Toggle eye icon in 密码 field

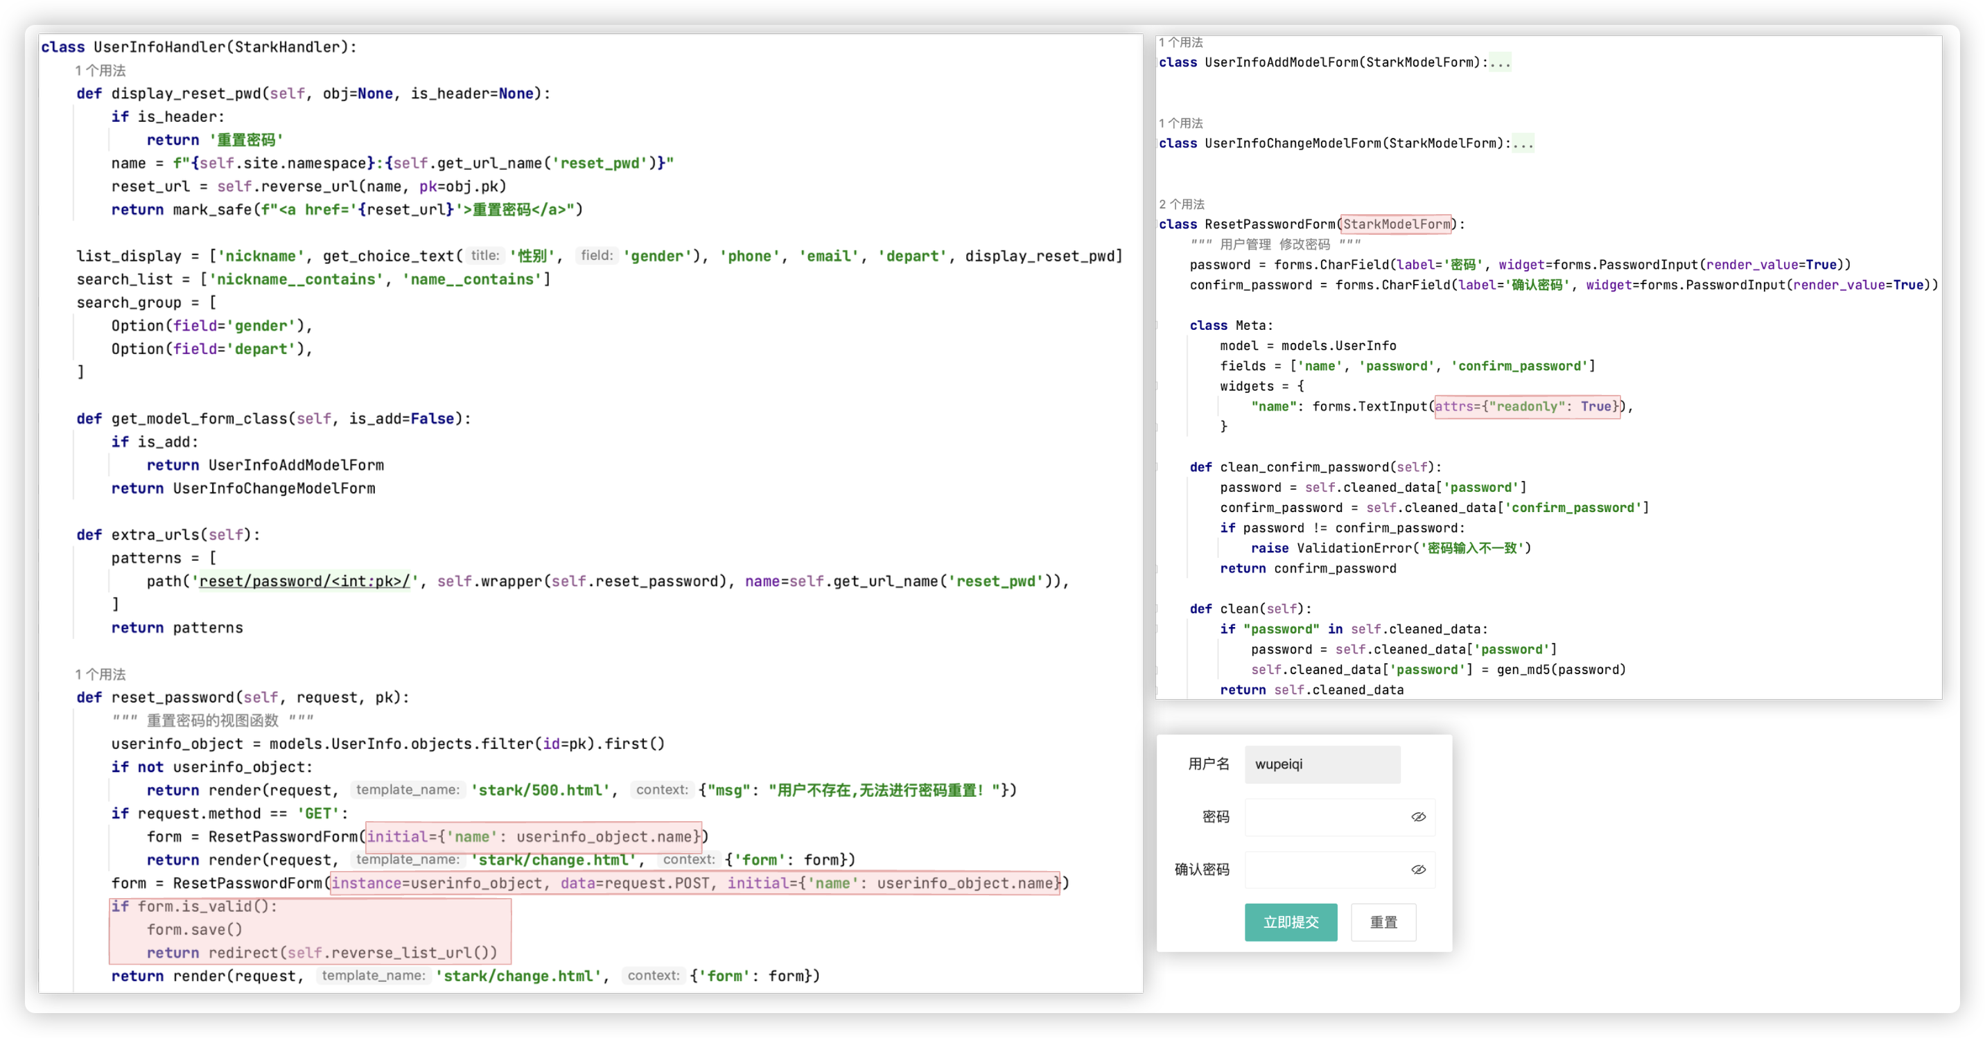[x=1418, y=817]
